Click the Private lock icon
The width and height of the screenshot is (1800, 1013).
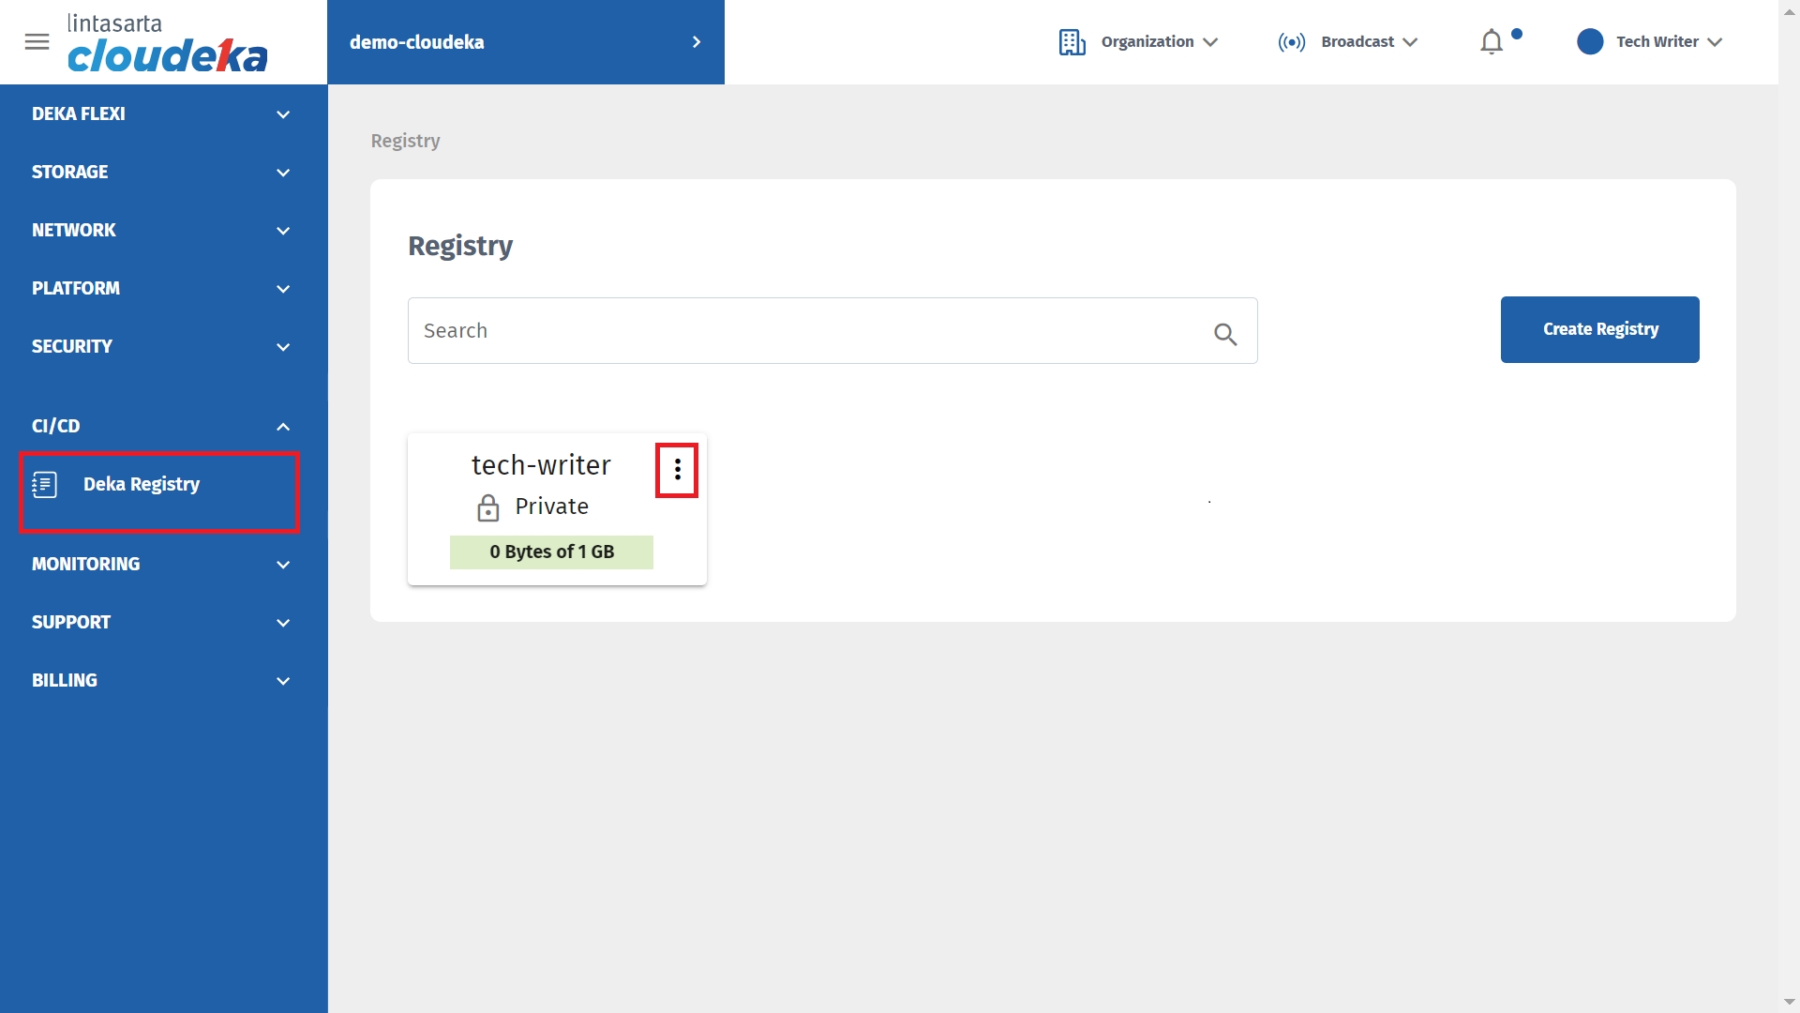(x=487, y=507)
